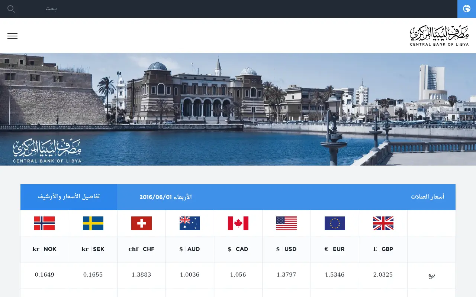Open تفاصيل الأسعار والأرشيف details and archive

(69, 197)
